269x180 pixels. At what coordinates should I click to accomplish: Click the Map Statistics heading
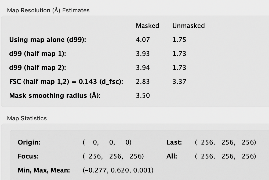click(27, 118)
